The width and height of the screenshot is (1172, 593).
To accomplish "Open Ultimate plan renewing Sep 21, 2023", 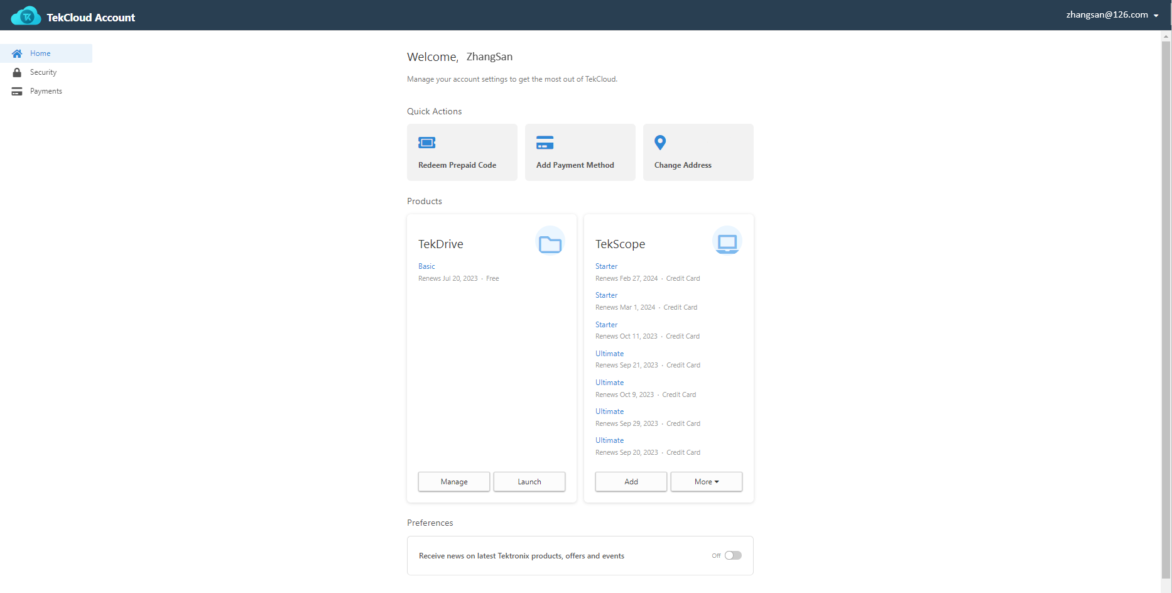I will click(609, 354).
